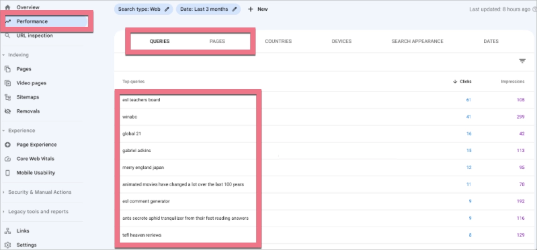Click the Date: Last 3 months chip
Image resolution: width=537 pixels, height=250 pixels.
pos(208,9)
